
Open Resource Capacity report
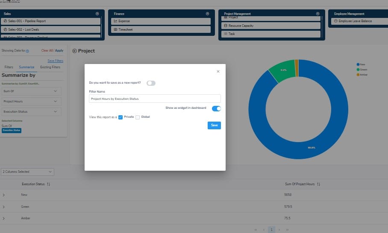[x=271, y=26]
